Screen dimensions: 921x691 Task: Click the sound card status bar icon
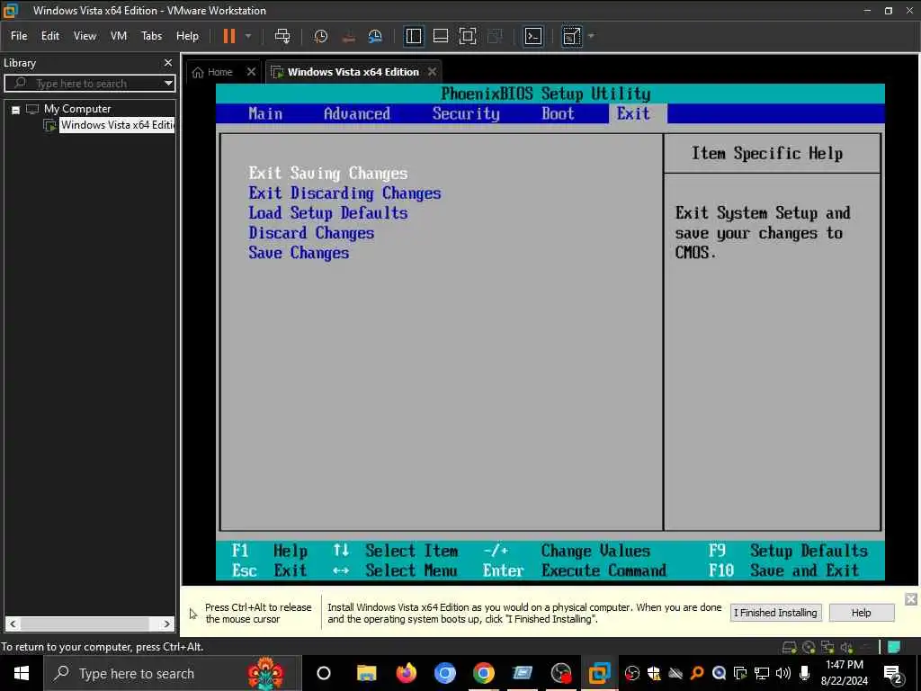[x=846, y=647]
